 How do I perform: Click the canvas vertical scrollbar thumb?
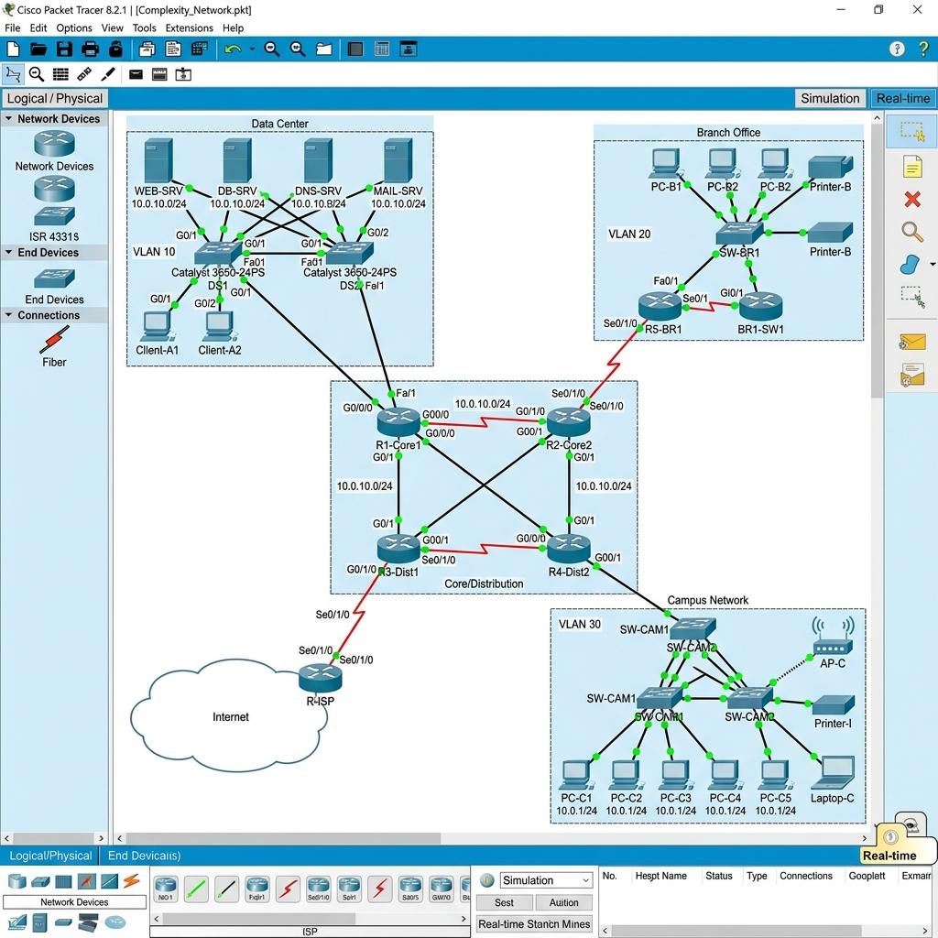click(x=877, y=261)
